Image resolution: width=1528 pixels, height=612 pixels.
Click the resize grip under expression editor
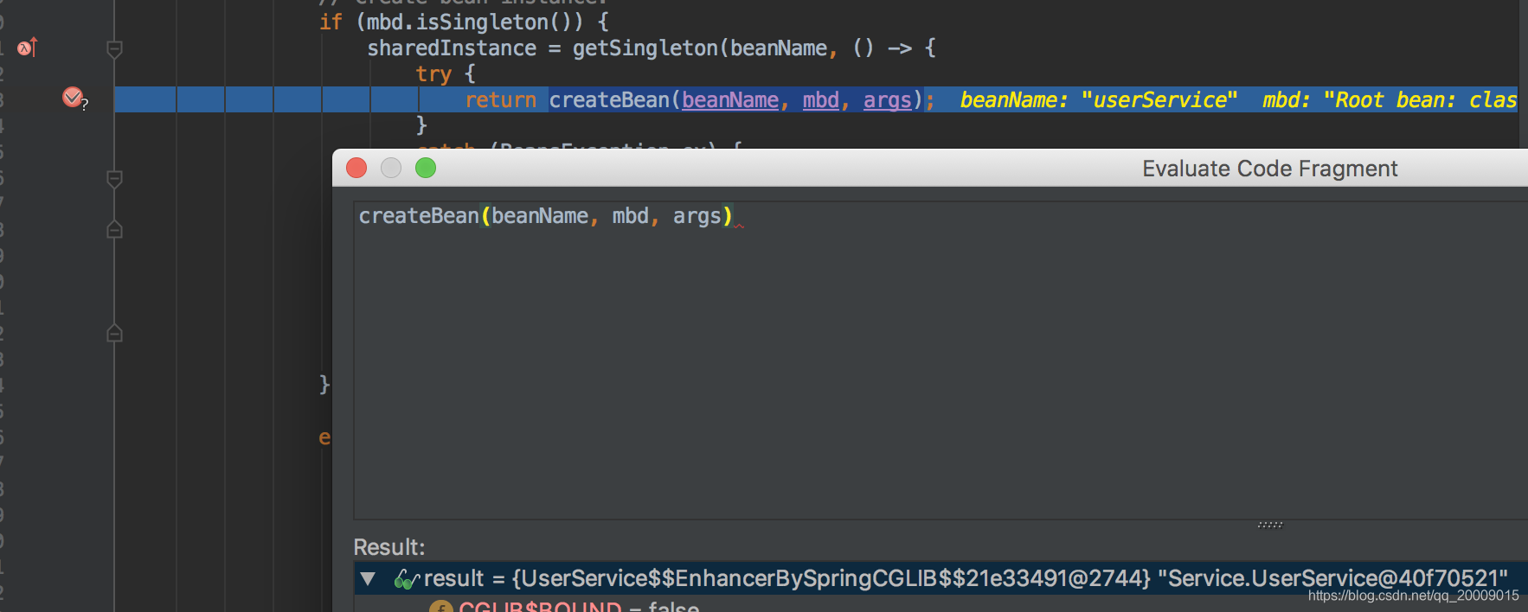(x=1269, y=525)
